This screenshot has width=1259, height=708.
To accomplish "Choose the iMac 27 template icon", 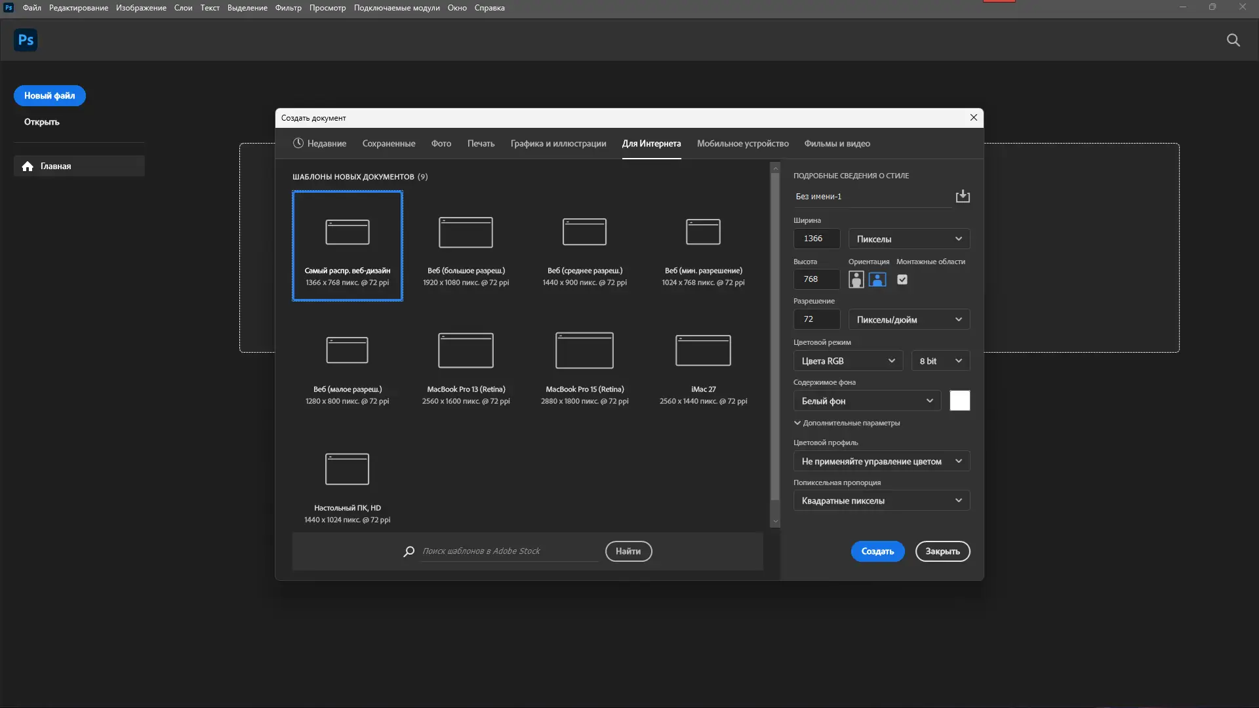I will click(x=703, y=350).
